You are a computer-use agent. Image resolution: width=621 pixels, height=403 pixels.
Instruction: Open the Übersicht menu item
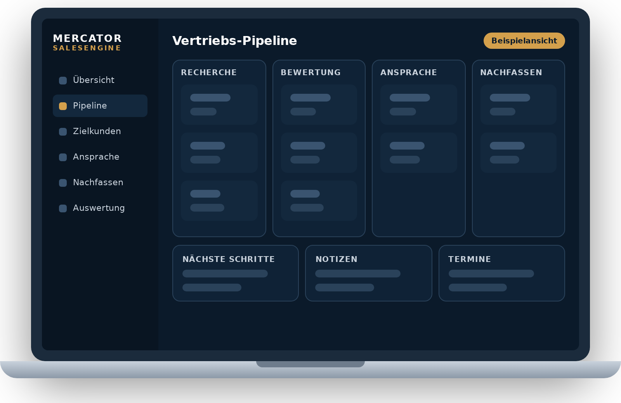pos(100,80)
